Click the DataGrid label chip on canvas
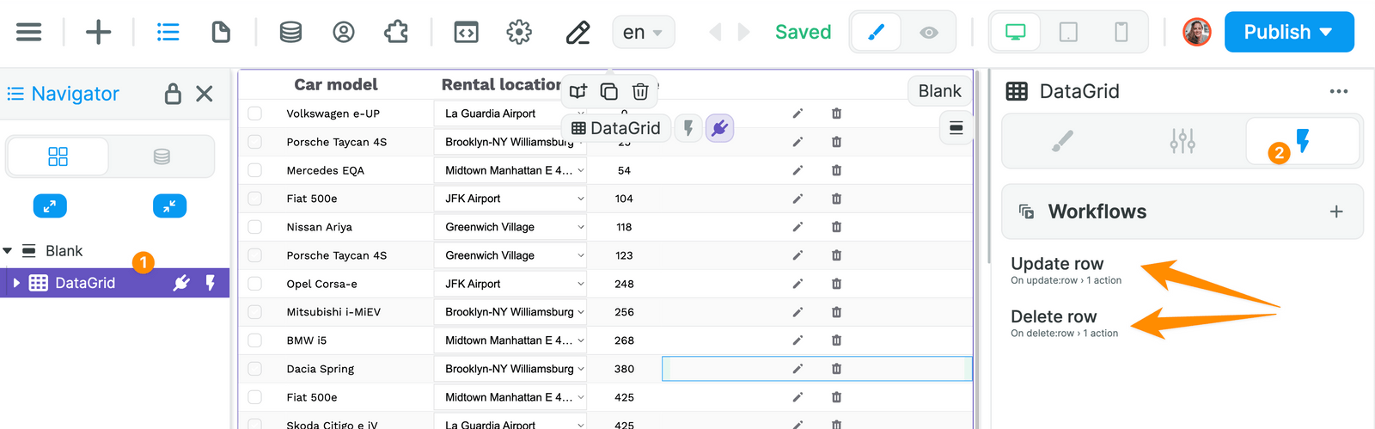 pos(615,128)
